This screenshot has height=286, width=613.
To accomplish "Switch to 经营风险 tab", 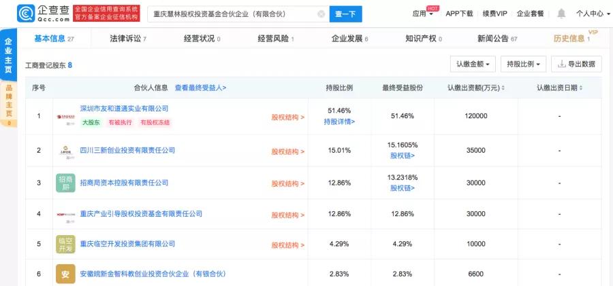I will pyautogui.click(x=276, y=39).
